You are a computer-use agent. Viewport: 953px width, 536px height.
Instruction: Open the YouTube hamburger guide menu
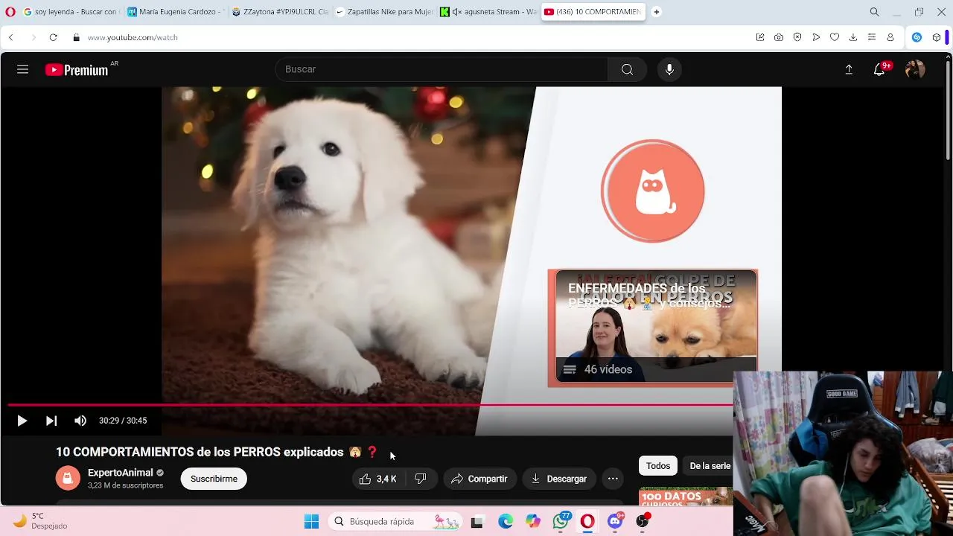tap(22, 69)
